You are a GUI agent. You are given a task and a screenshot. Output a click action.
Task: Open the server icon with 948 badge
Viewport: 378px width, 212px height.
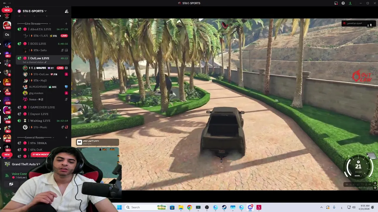[7, 120]
